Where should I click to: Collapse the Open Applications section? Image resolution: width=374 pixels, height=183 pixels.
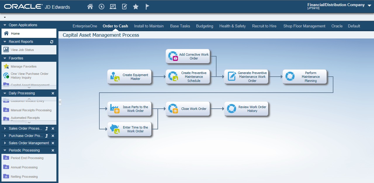coord(5,25)
